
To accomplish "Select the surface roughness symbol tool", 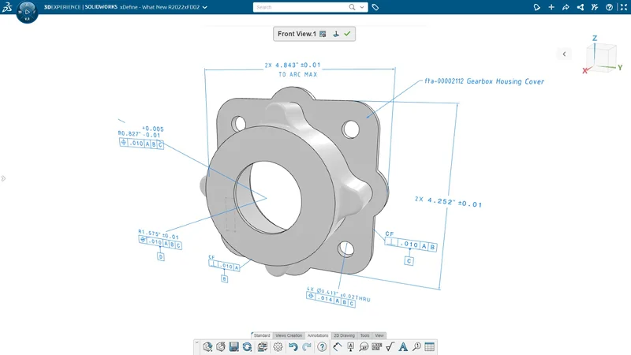I will click(390, 346).
